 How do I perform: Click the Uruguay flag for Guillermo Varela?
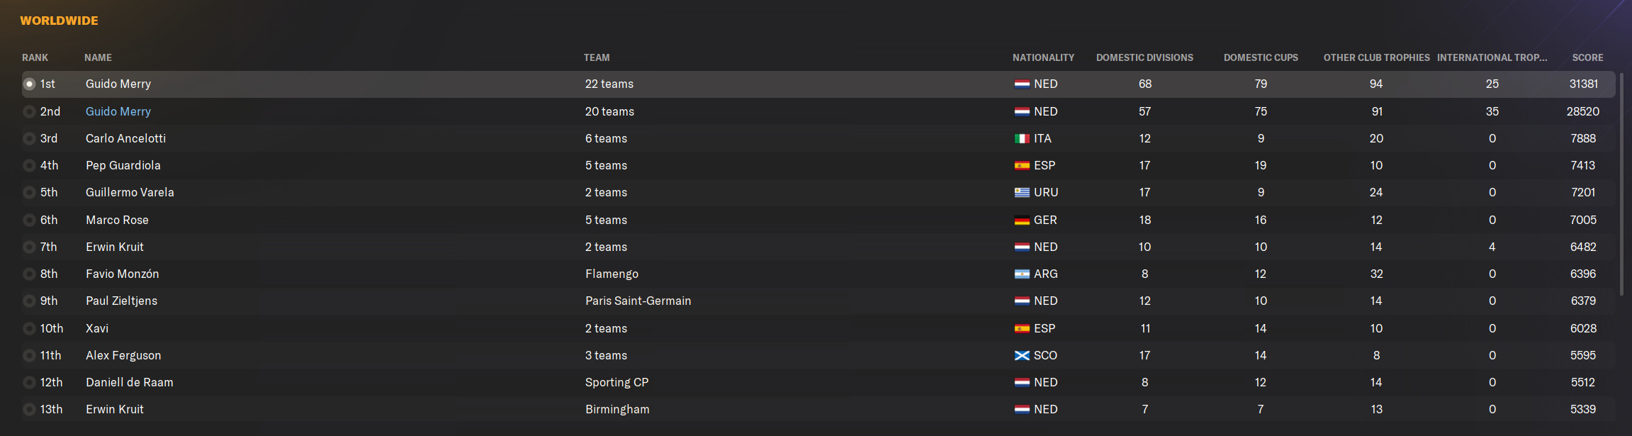coord(1021,193)
